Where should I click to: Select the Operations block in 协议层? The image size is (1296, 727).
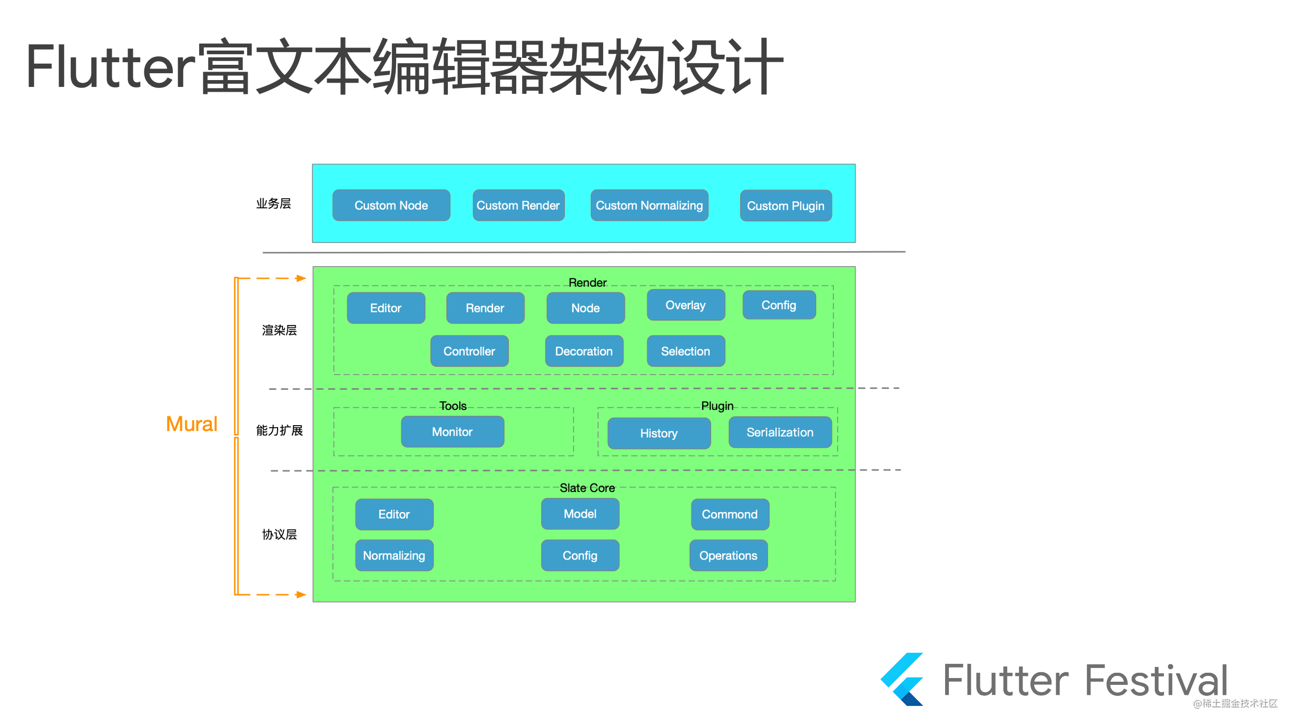pyautogui.click(x=729, y=554)
